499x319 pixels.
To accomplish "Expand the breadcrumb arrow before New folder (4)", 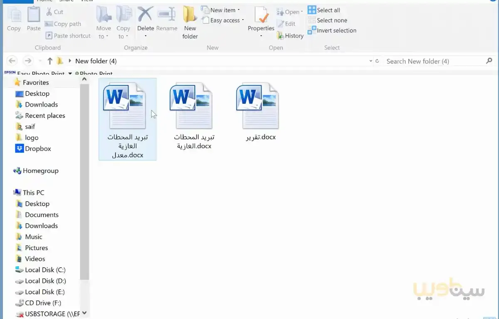I will tap(70, 61).
